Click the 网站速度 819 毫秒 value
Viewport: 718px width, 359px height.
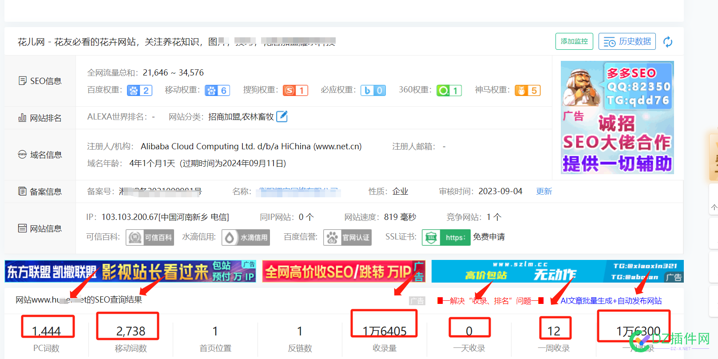tap(400, 217)
